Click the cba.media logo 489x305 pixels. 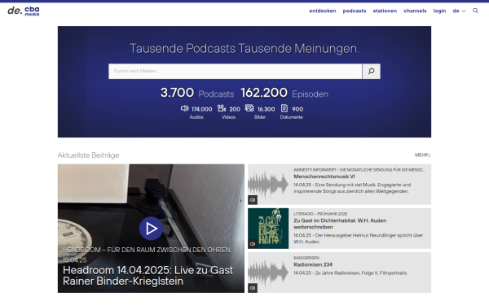pyautogui.click(x=24, y=11)
